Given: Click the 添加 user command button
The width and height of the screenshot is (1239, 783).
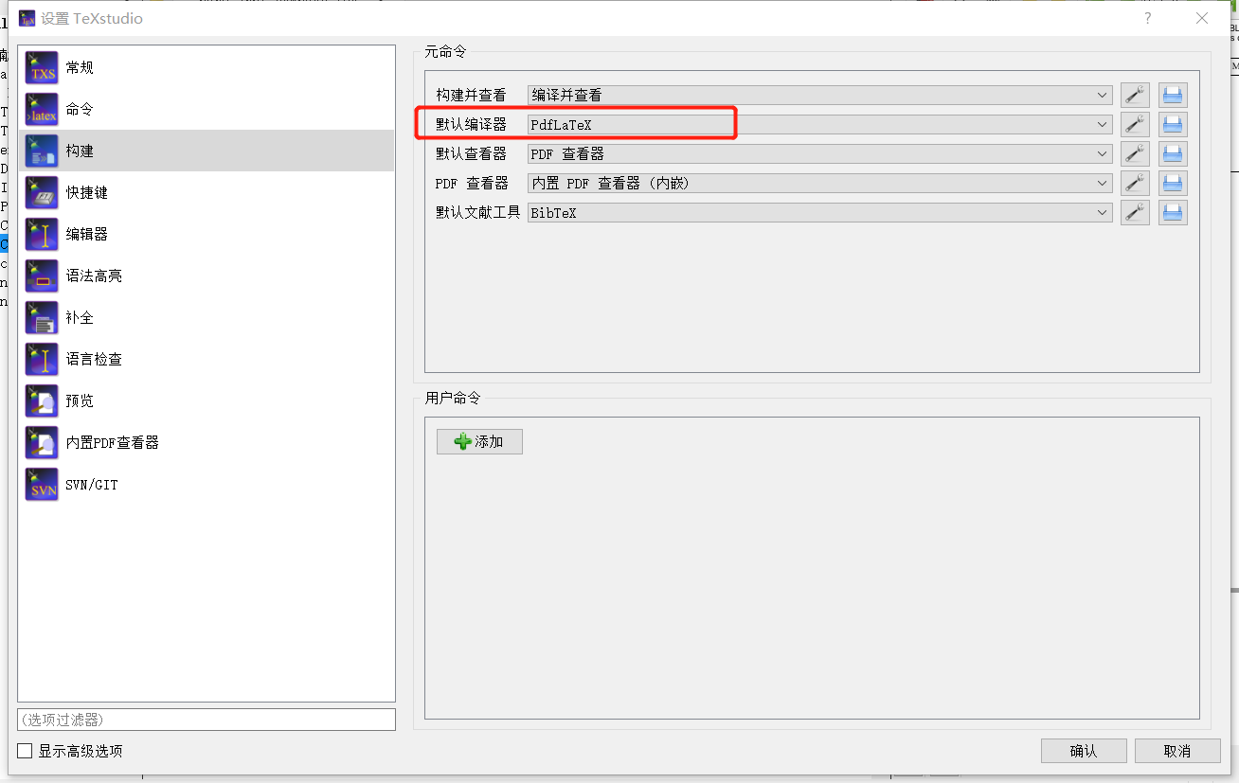Looking at the screenshot, I should (479, 441).
